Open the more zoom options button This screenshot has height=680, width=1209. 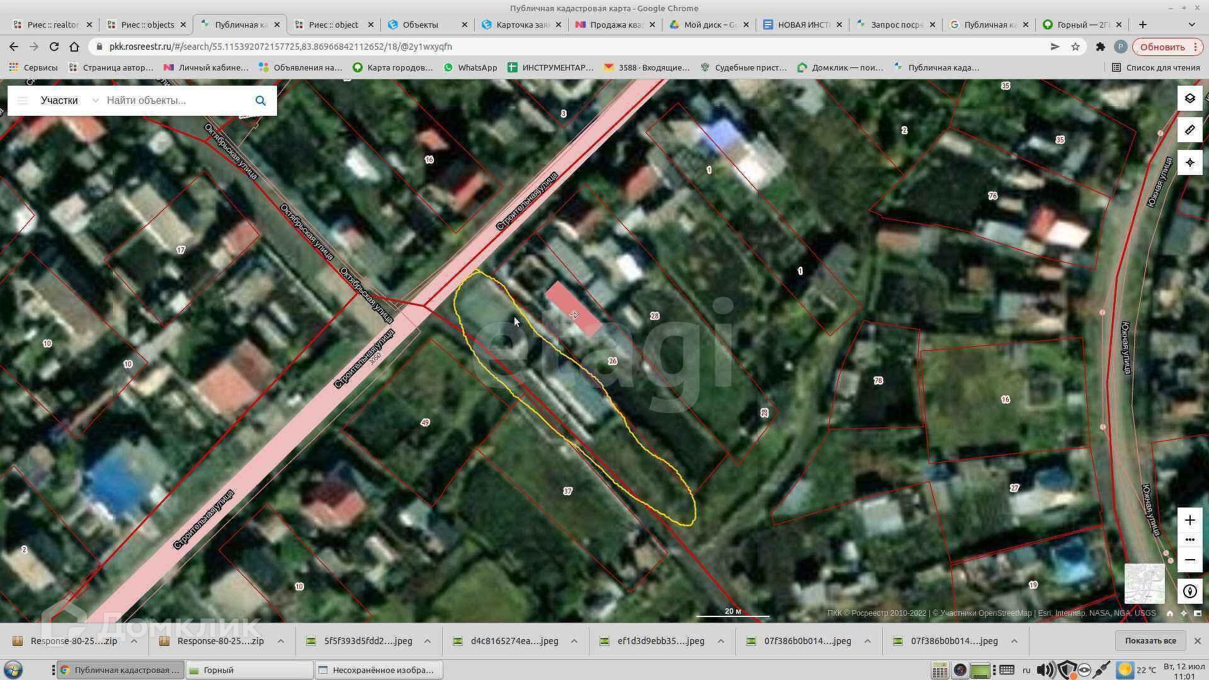coord(1189,540)
